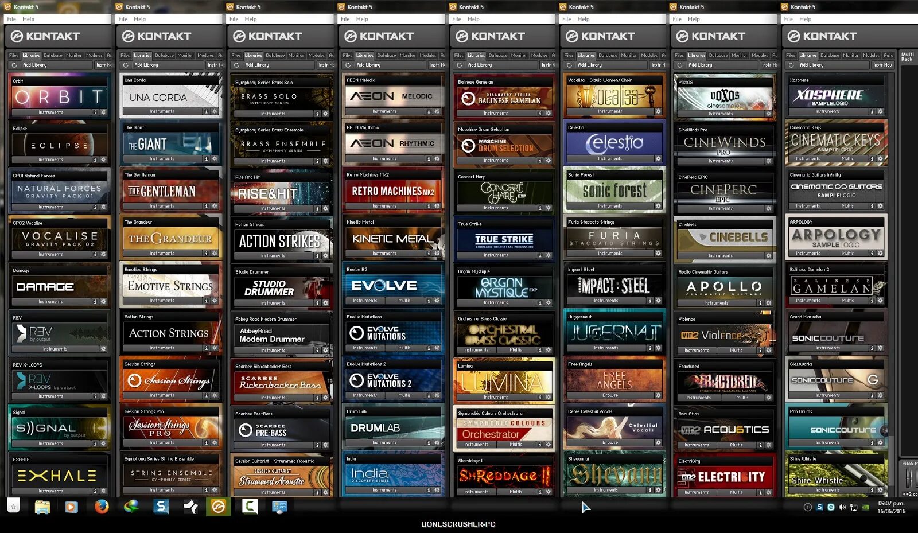Expand Instruments under the Studio Drummer library
This screenshot has height=533, width=918.
273,303
